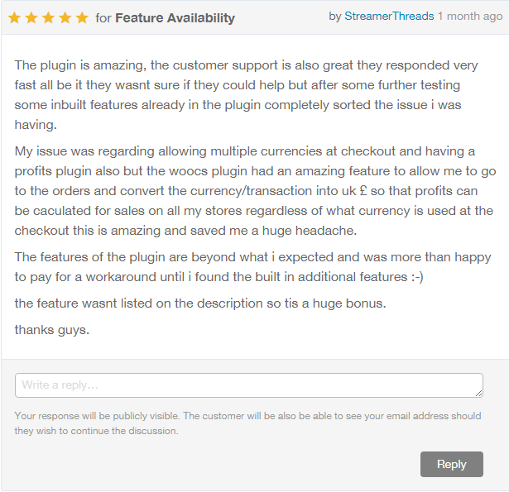Click 'The features of the plugin' paragraph

tap(253, 267)
